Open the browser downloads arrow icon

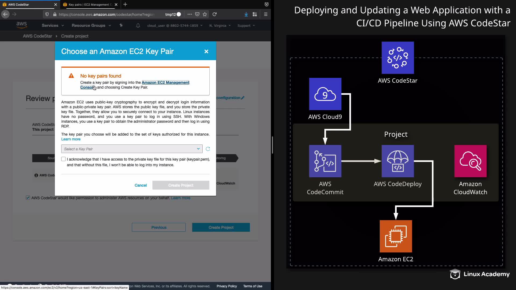pos(246,14)
